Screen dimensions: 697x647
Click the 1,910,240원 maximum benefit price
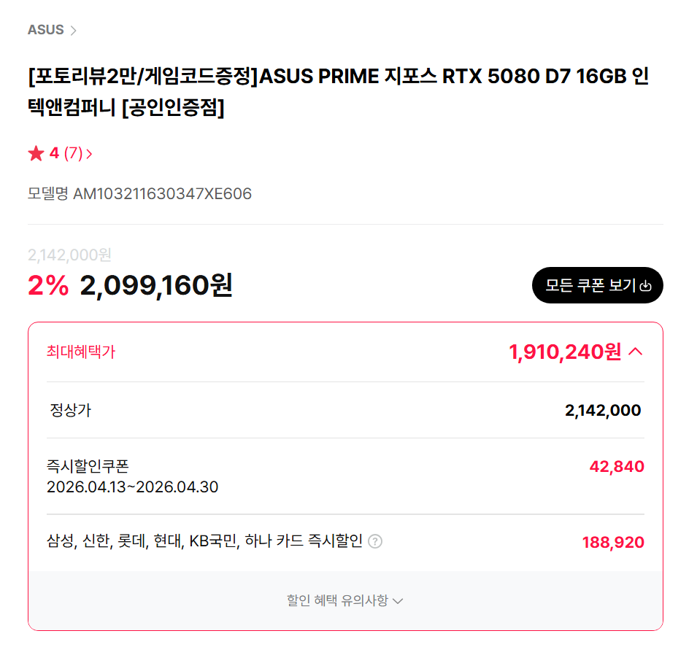click(565, 352)
